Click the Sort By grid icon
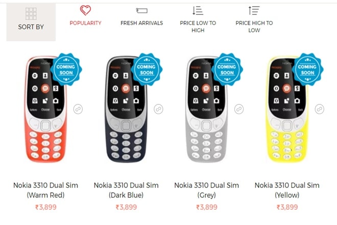The height and width of the screenshot is (225, 337). point(31,14)
